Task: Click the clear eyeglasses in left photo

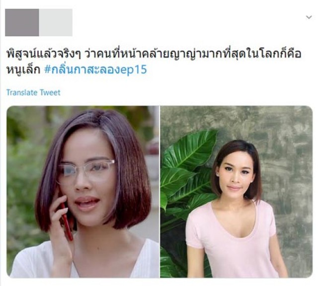Action: 86,170
